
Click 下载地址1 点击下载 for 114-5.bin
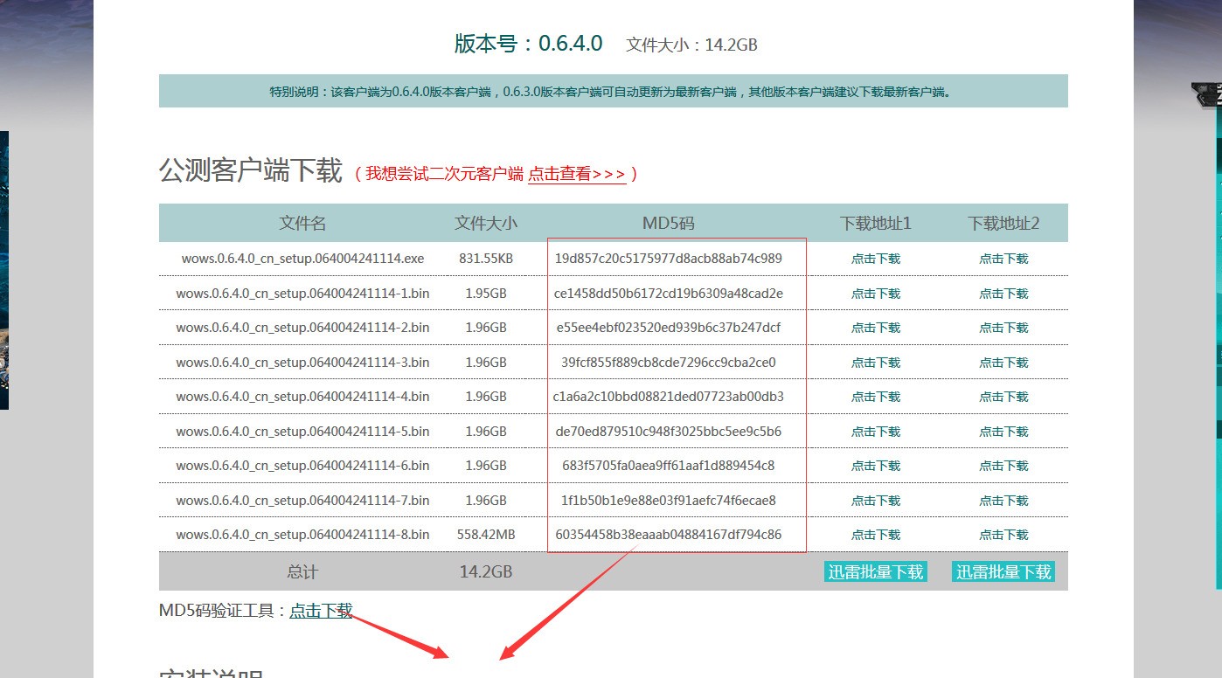coord(876,432)
